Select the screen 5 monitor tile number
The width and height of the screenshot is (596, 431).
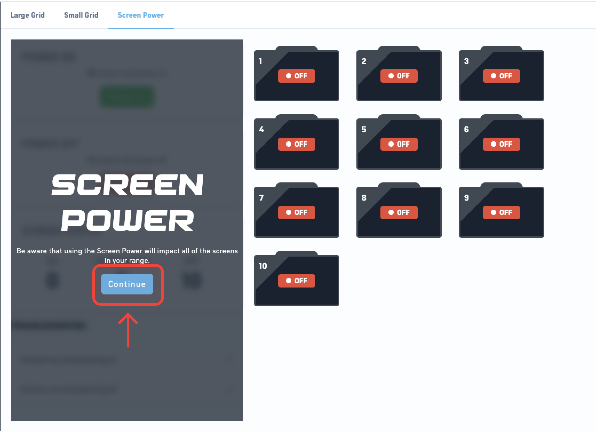(x=364, y=130)
